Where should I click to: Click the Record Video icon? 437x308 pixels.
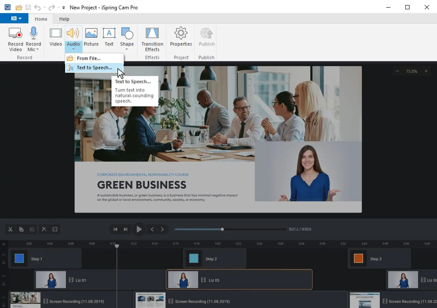pyautogui.click(x=15, y=33)
